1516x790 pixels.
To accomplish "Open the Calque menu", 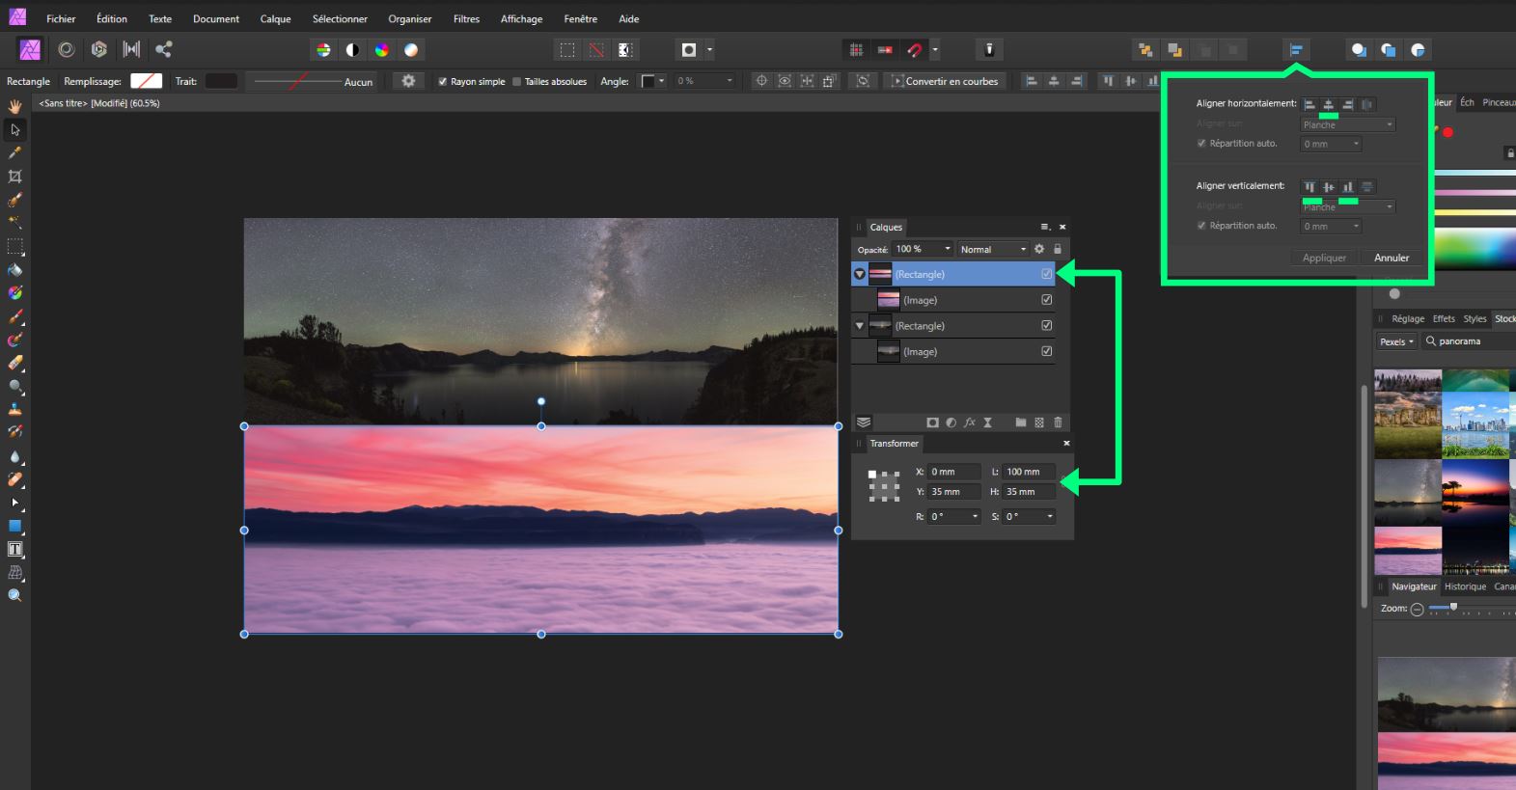I will 275,18.
